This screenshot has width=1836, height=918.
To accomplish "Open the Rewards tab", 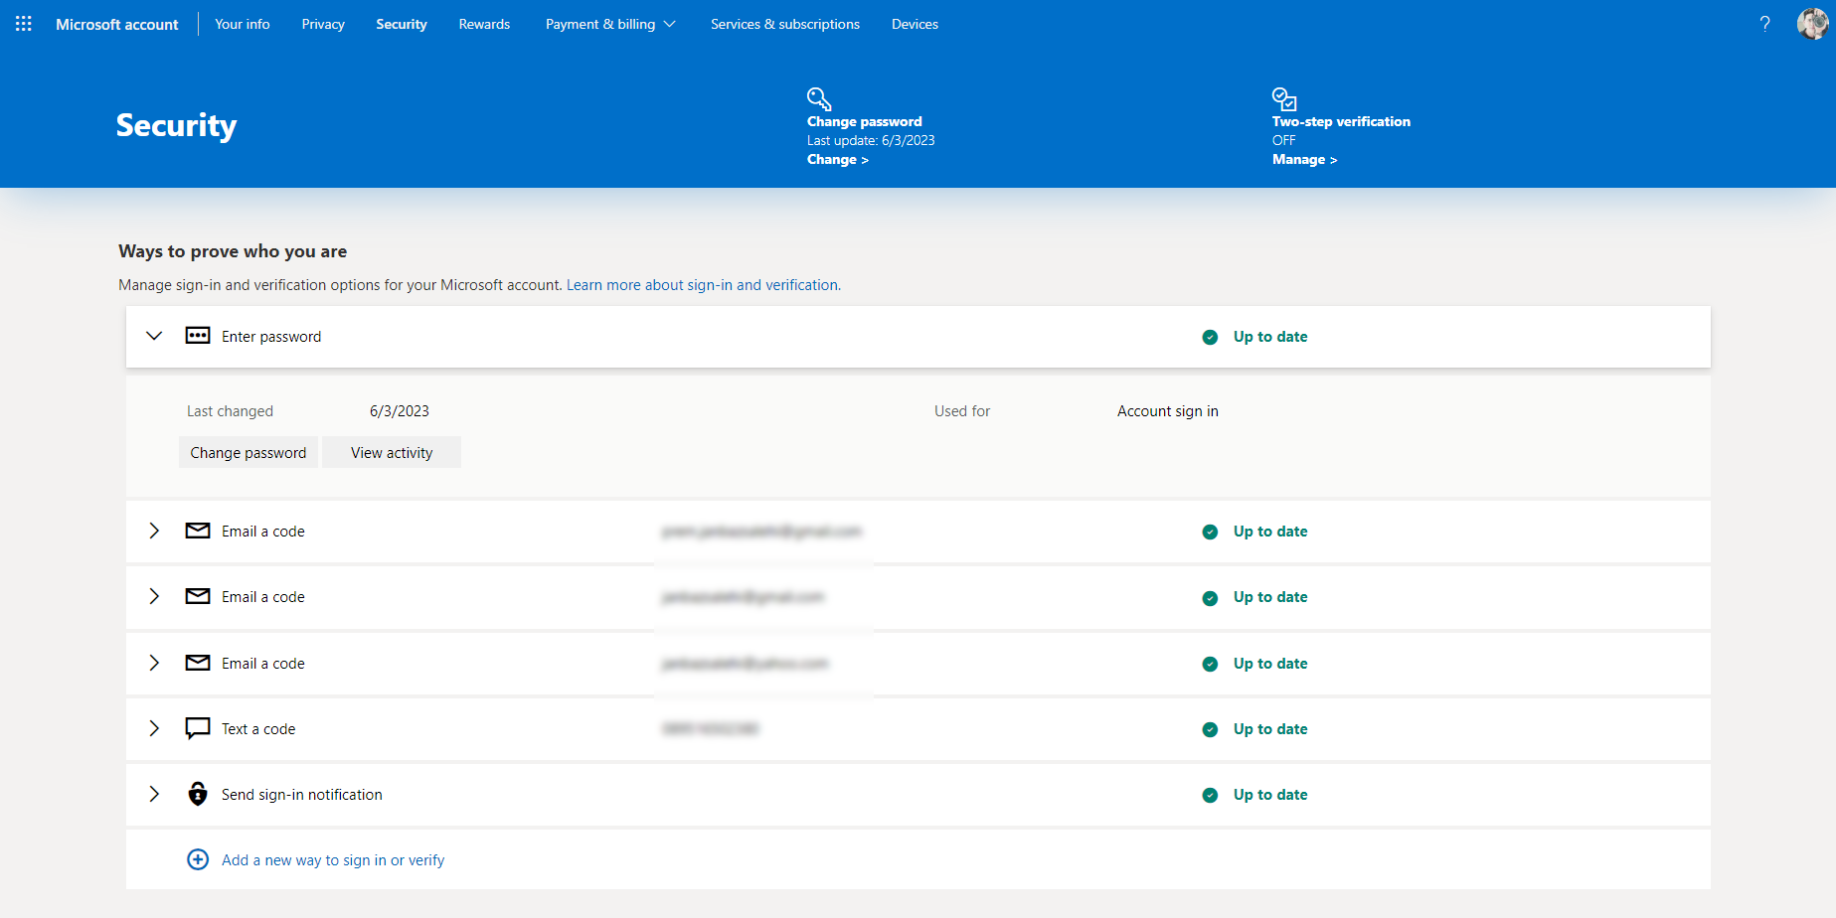I will click(x=484, y=24).
